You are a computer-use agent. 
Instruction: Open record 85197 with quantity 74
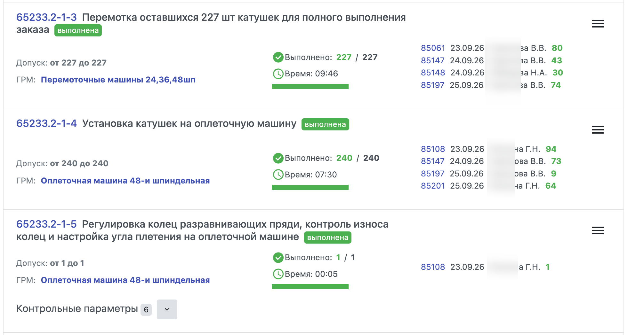pyautogui.click(x=432, y=85)
